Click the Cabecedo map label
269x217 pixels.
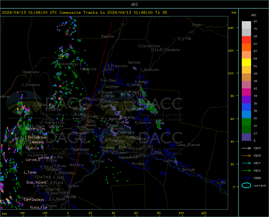click(37, 142)
